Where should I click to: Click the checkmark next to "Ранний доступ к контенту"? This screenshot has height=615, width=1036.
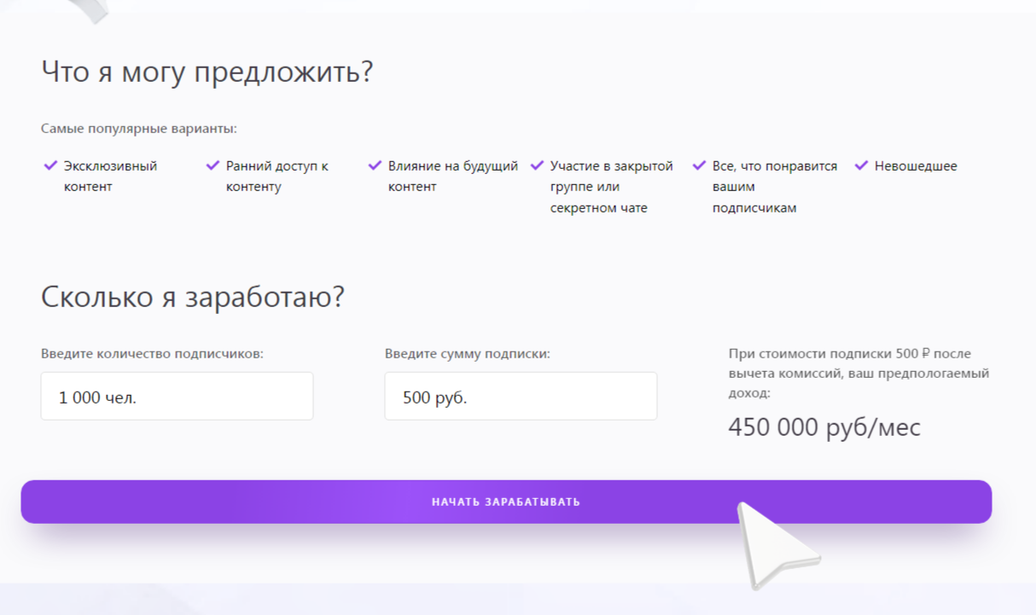(212, 165)
